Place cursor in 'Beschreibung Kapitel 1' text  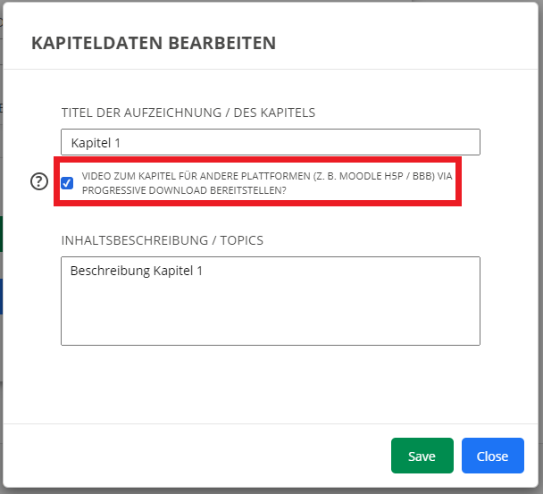(136, 270)
